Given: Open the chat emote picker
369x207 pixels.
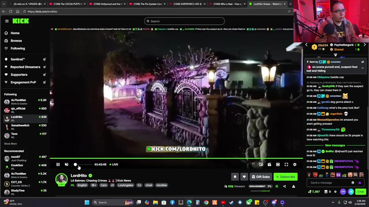Looking at the screenshot, I should [353, 183].
